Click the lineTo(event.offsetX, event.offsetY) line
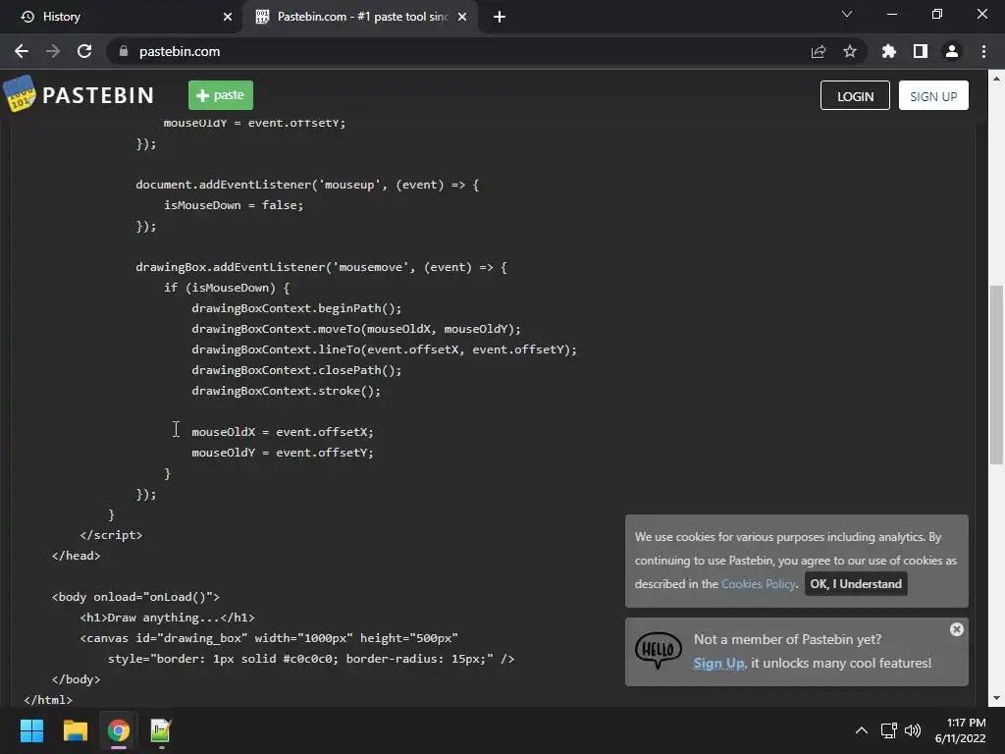The image size is (1005, 754). point(384,350)
